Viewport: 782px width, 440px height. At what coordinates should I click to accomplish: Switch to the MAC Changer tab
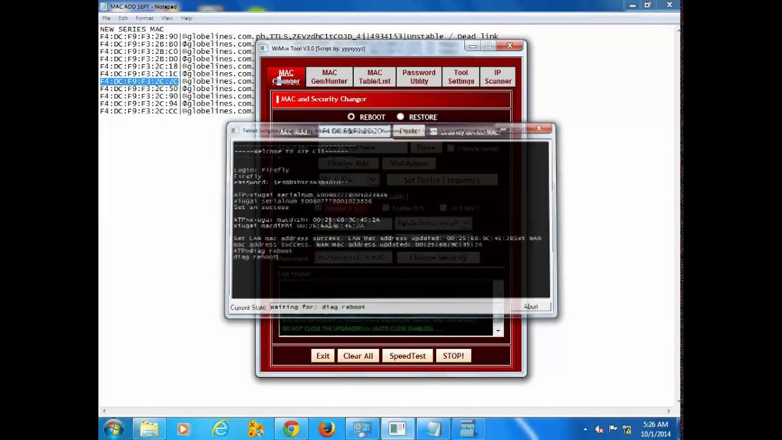[286, 77]
